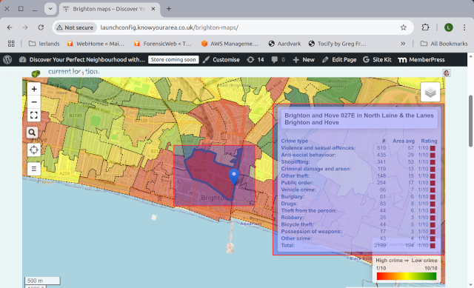
Task: Open the Chrome three-dot menu
Action: click(x=464, y=27)
